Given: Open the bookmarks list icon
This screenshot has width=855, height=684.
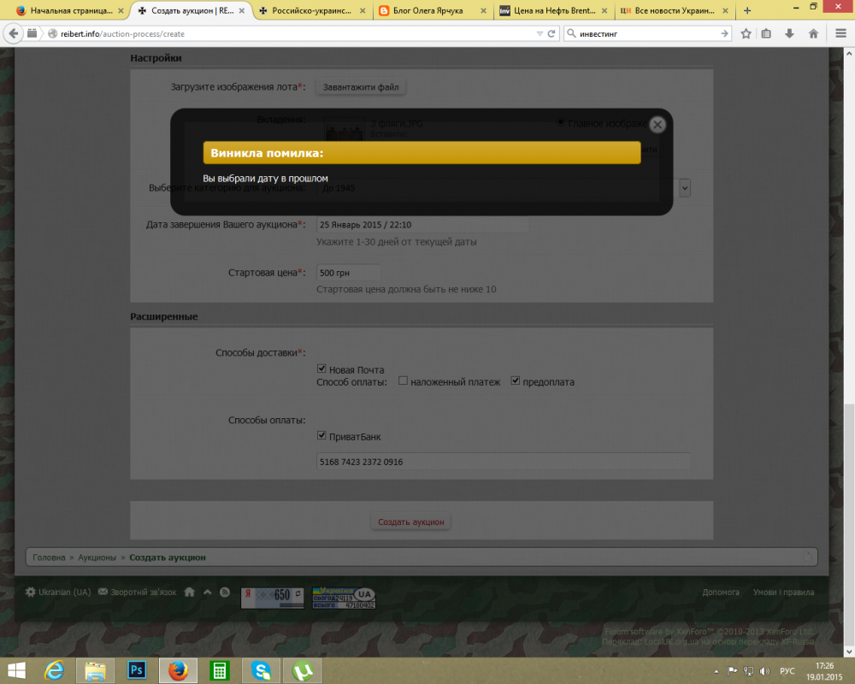Looking at the screenshot, I should click(x=766, y=33).
